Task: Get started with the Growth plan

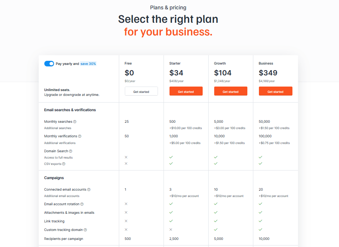Action: click(x=231, y=91)
